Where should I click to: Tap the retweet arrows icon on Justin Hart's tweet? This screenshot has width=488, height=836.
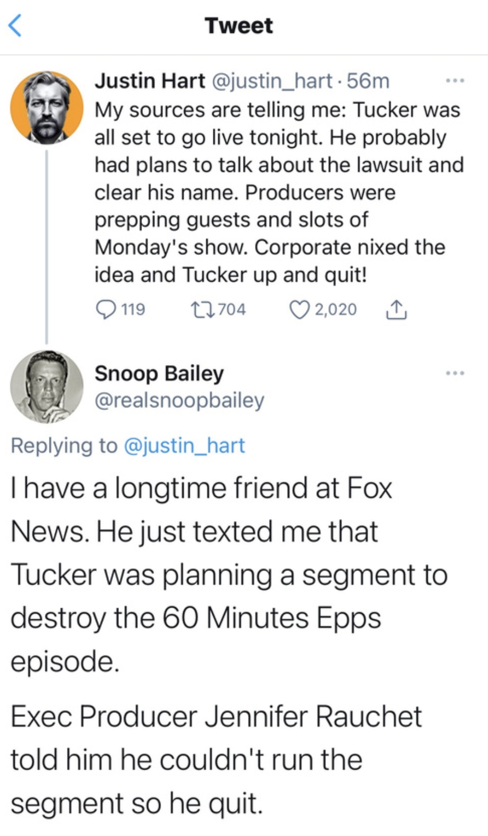click(202, 309)
